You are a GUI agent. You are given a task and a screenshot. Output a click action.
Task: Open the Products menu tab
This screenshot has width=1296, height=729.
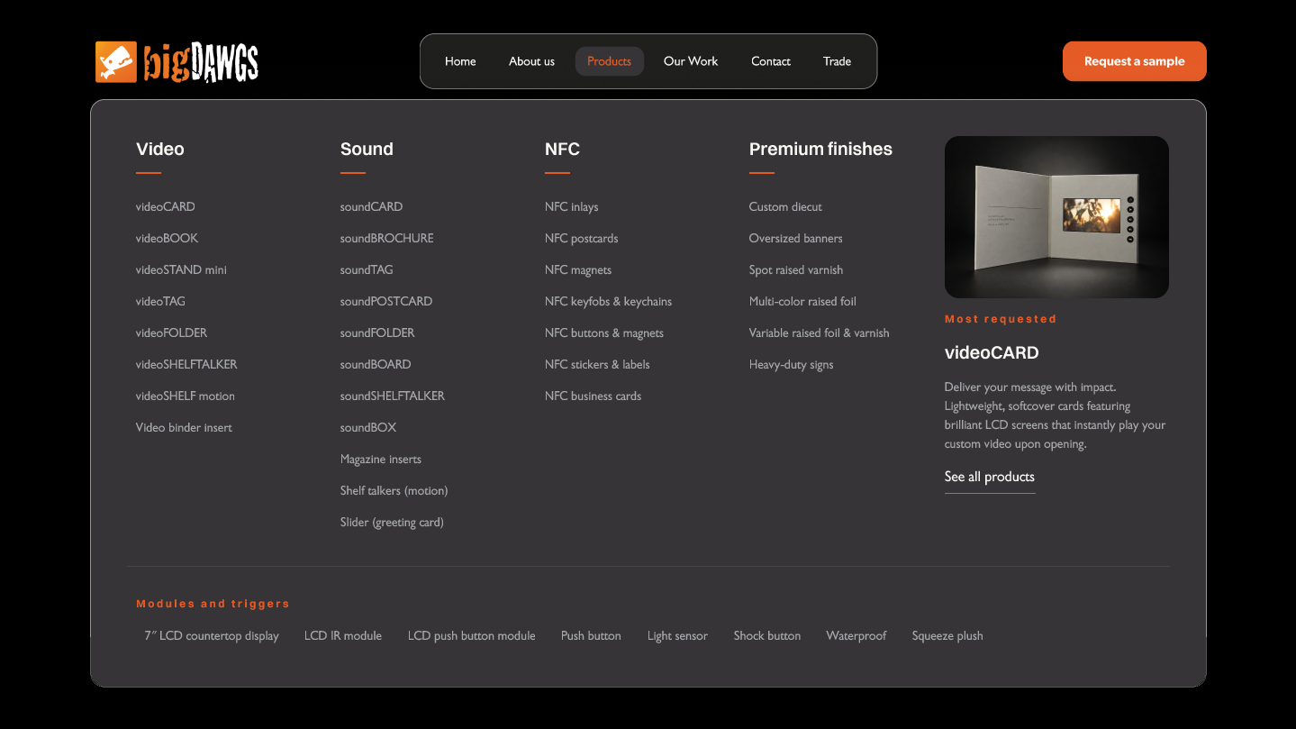point(609,61)
